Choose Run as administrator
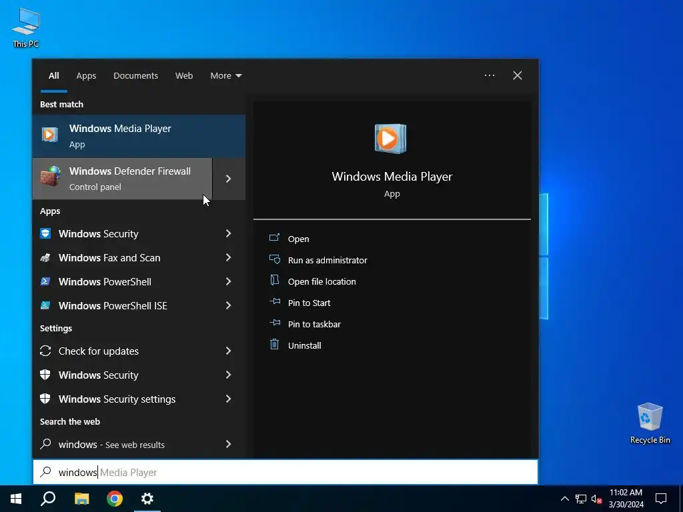 point(327,260)
